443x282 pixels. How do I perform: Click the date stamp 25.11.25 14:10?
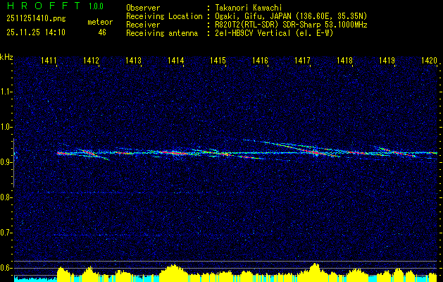(36, 32)
